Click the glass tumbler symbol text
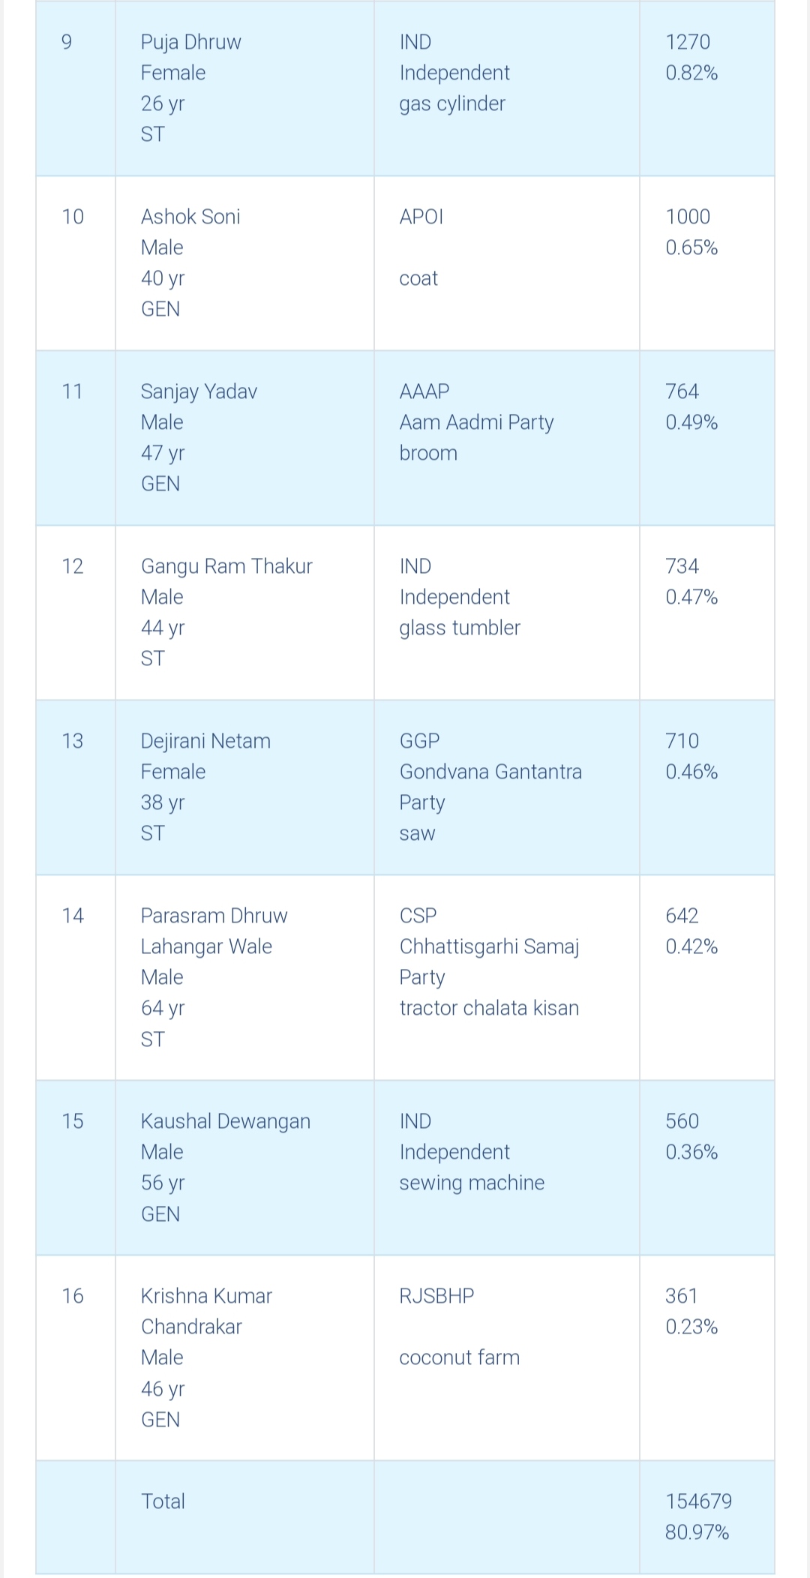This screenshot has height=1578, width=810. 459,628
